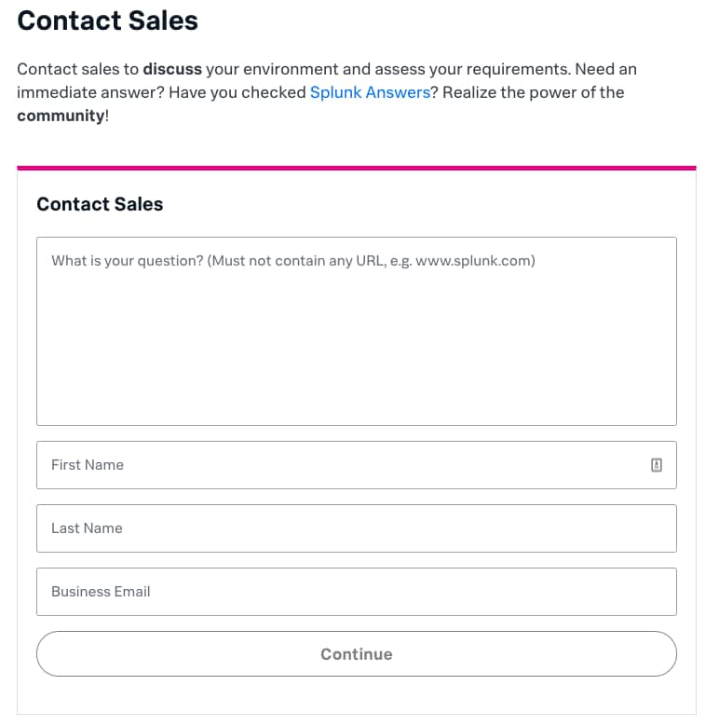The height and width of the screenshot is (726, 719).
Task: Focus the First Name input field
Action: point(357,465)
